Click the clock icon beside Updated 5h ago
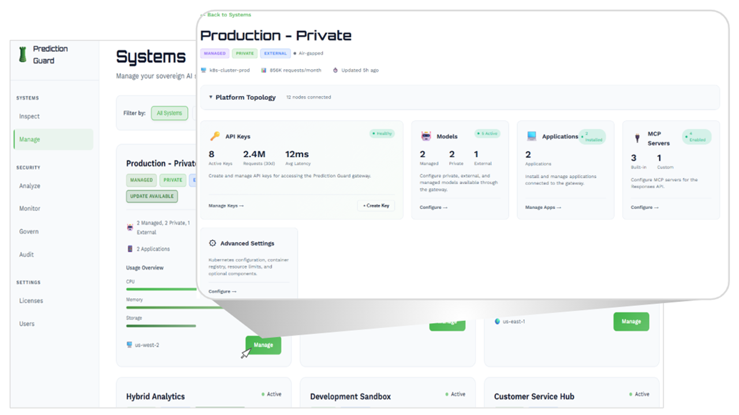This screenshot has width=739, height=415. coord(335,70)
